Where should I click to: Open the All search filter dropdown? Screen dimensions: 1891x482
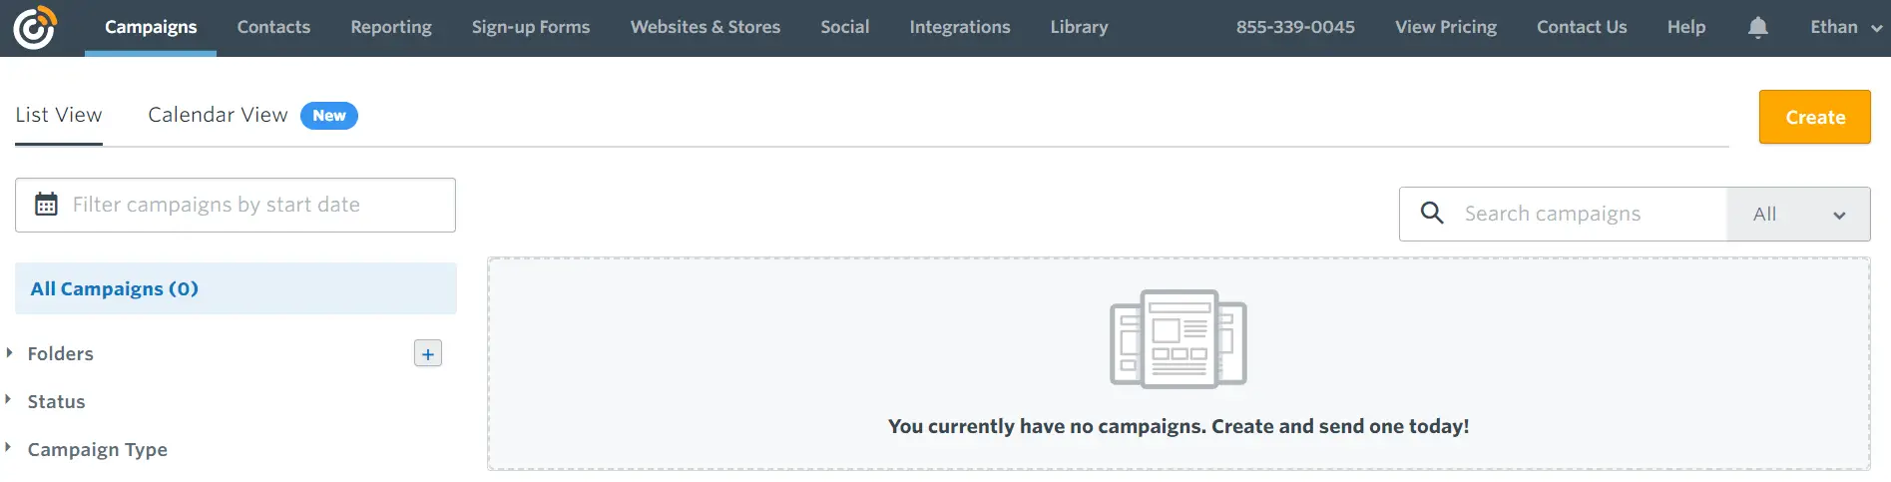pos(1798,214)
